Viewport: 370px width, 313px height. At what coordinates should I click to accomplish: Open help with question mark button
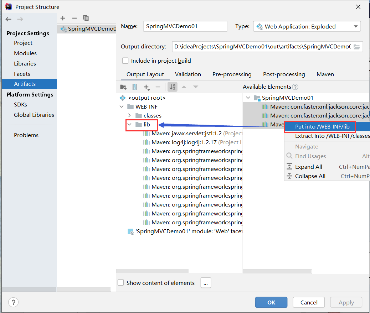[14, 302]
